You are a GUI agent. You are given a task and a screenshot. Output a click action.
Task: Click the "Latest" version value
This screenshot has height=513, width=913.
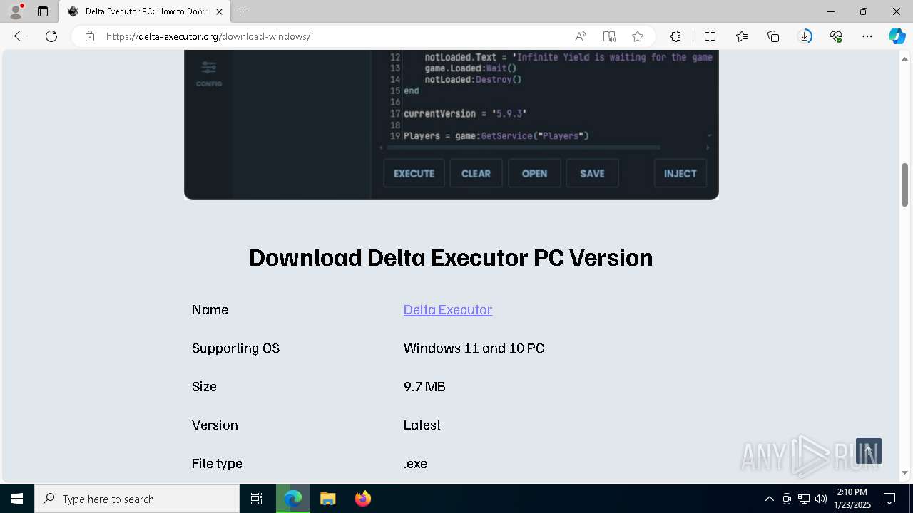pyautogui.click(x=422, y=425)
